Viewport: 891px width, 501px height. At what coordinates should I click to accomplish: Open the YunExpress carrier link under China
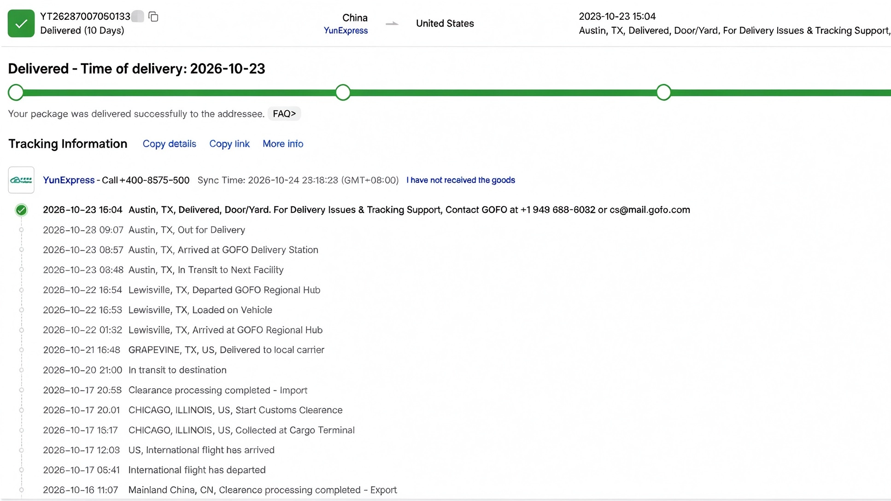pyautogui.click(x=346, y=31)
